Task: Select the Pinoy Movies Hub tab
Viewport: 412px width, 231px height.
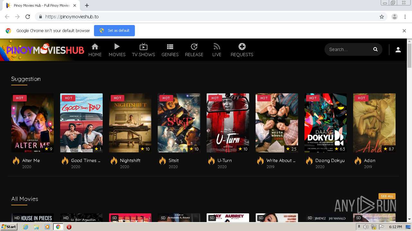Action: (x=42, y=5)
